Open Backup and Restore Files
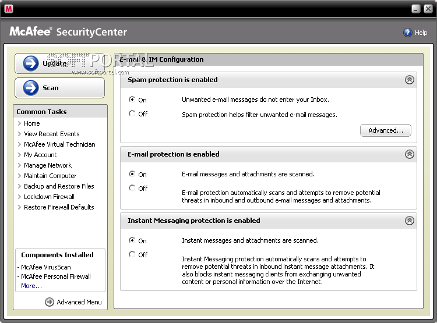 coord(59,186)
